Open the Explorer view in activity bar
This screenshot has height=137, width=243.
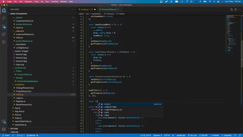point(4,10)
